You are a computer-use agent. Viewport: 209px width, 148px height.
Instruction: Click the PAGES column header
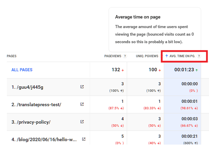click(x=12, y=56)
